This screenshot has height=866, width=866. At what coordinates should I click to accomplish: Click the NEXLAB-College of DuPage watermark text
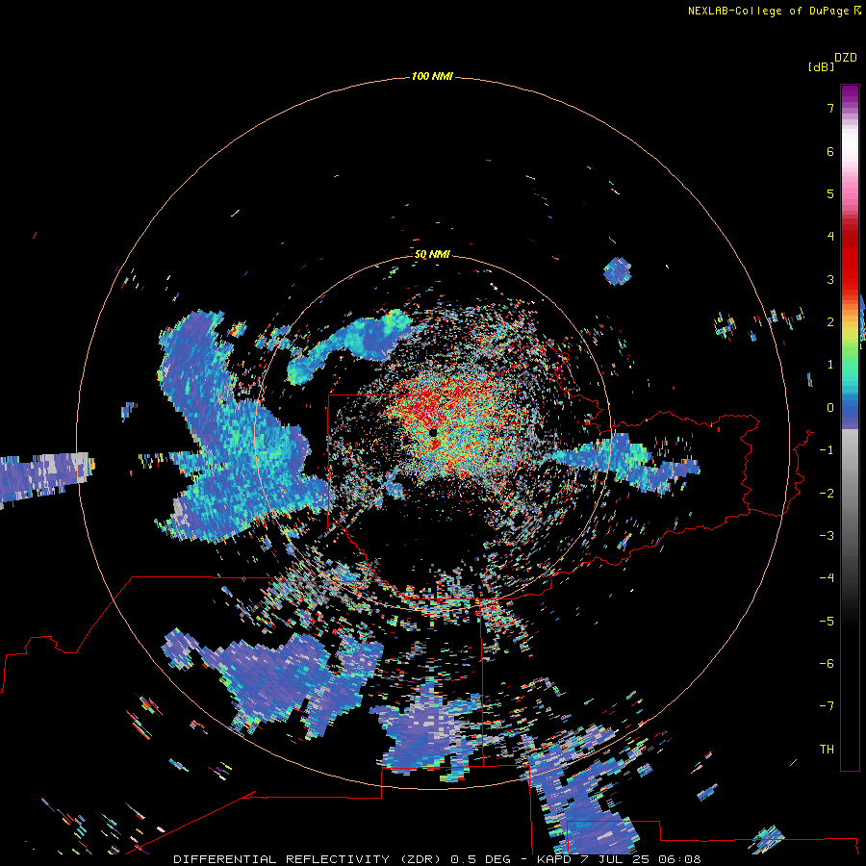pyautogui.click(x=774, y=11)
